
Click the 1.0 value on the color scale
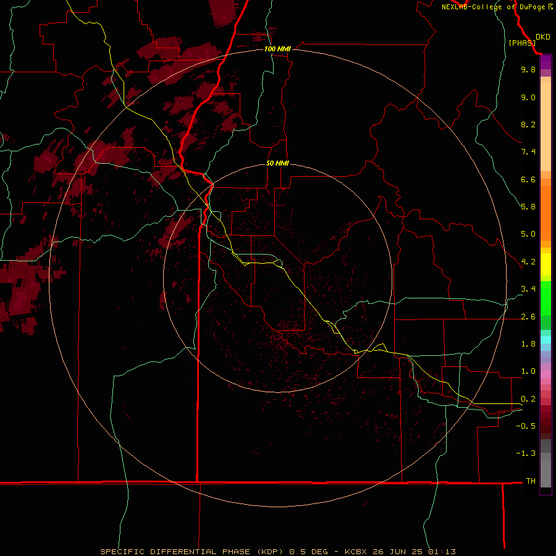[528, 371]
